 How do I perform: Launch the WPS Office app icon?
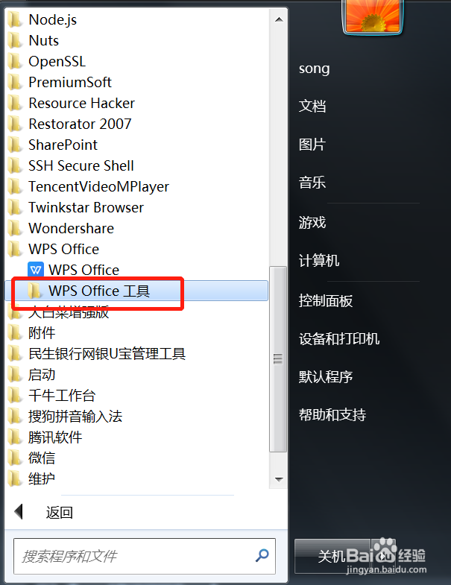(x=36, y=270)
